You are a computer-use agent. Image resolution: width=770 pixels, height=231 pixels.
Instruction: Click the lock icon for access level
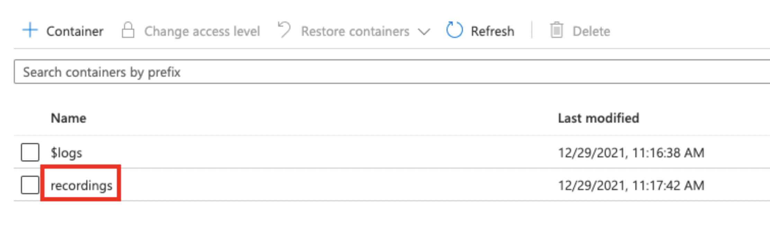[128, 30]
